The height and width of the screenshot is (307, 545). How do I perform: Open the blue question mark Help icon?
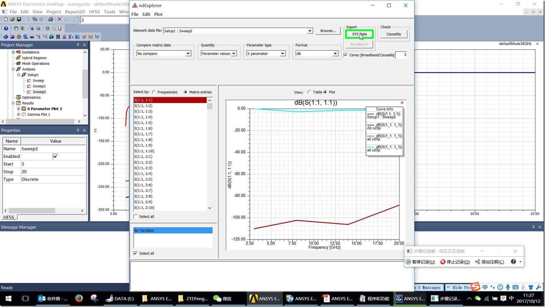tap(6, 28)
